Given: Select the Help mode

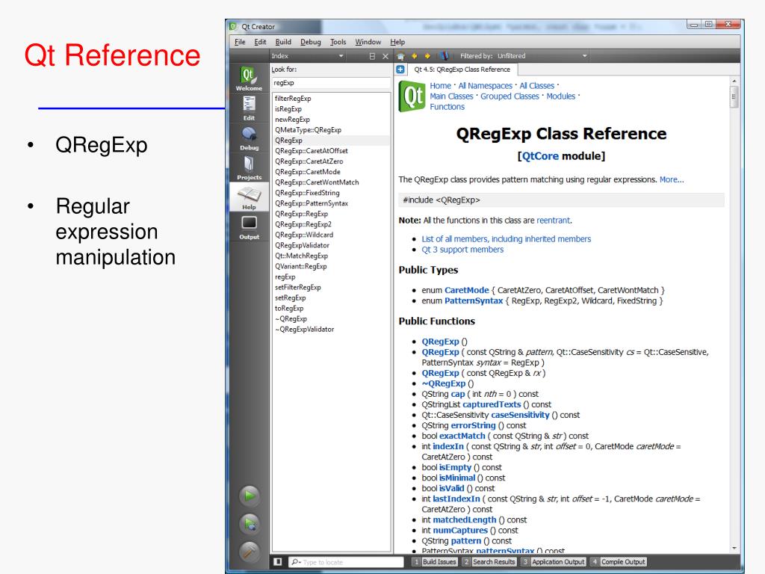Looking at the screenshot, I should [x=249, y=197].
